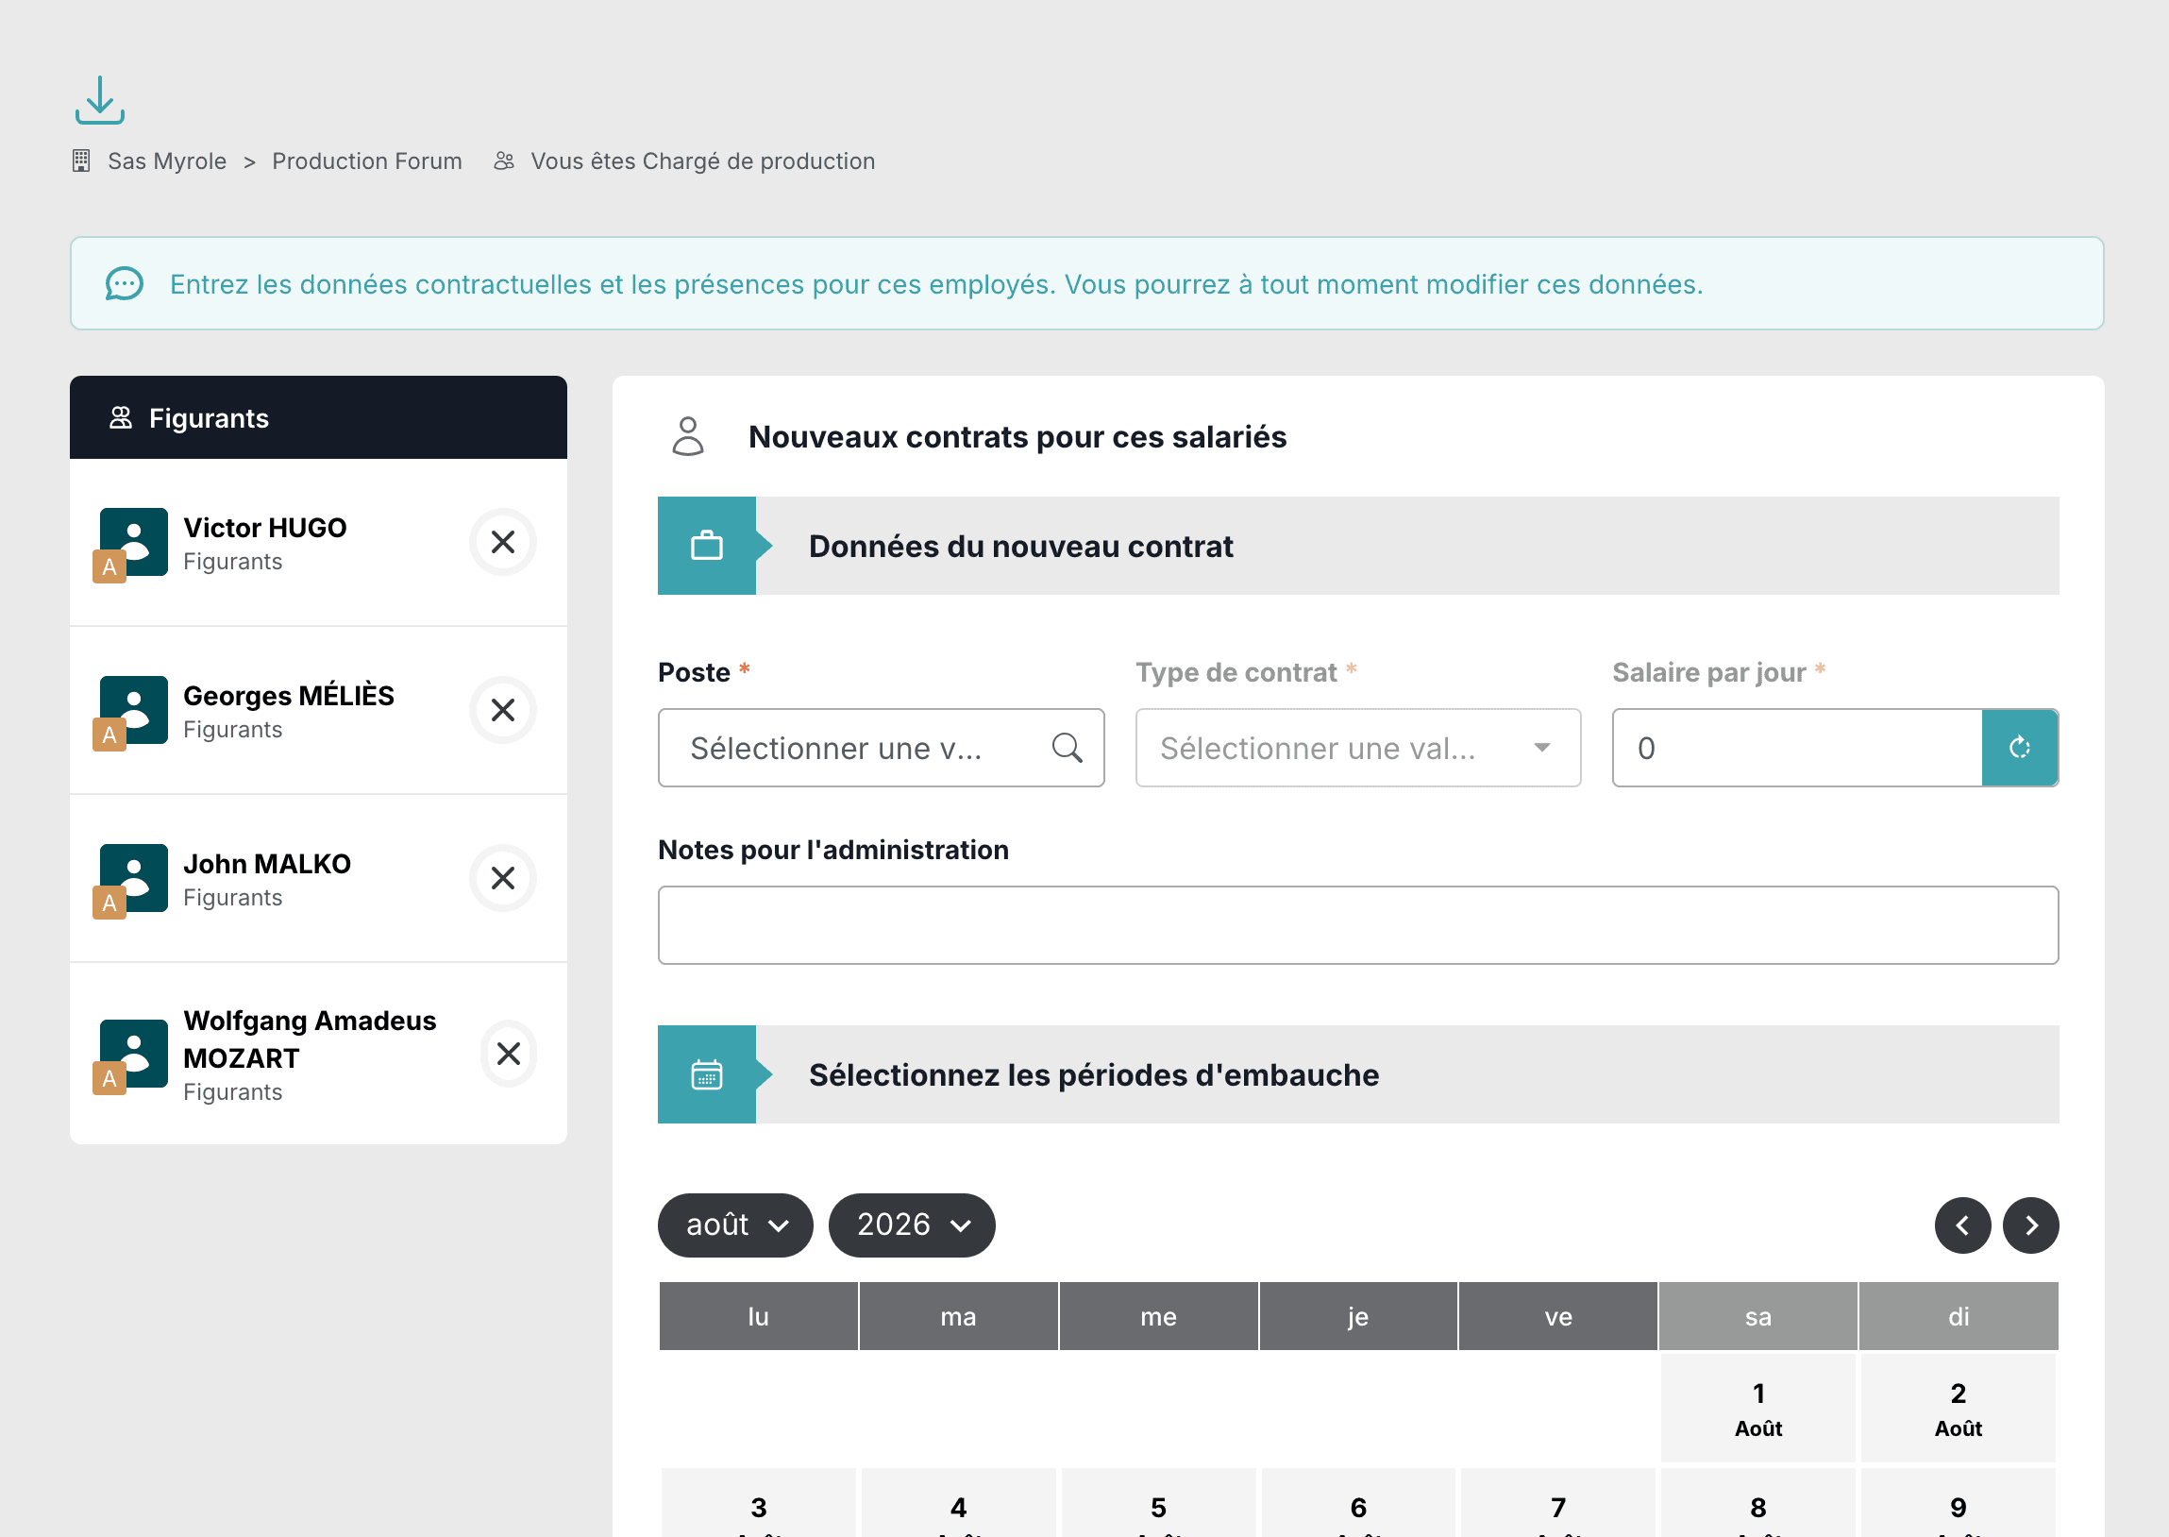The height and width of the screenshot is (1537, 2169).
Task: Select 1 Août in the calendar
Action: pyautogui.click(x=1757, y=1409)
